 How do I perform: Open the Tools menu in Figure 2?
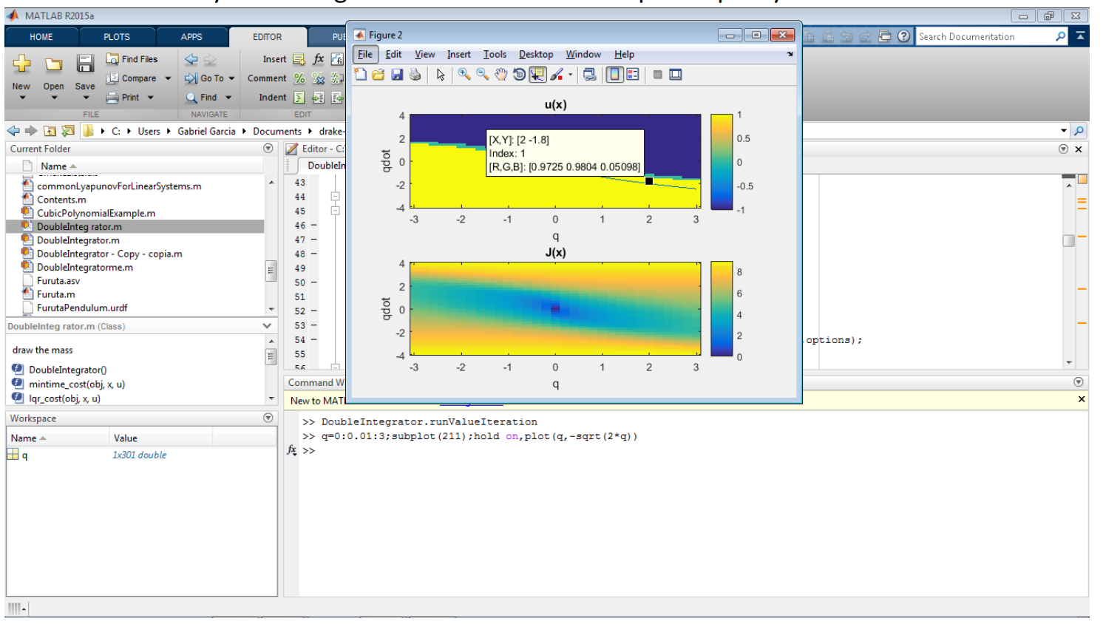click(x=495, y=55)
